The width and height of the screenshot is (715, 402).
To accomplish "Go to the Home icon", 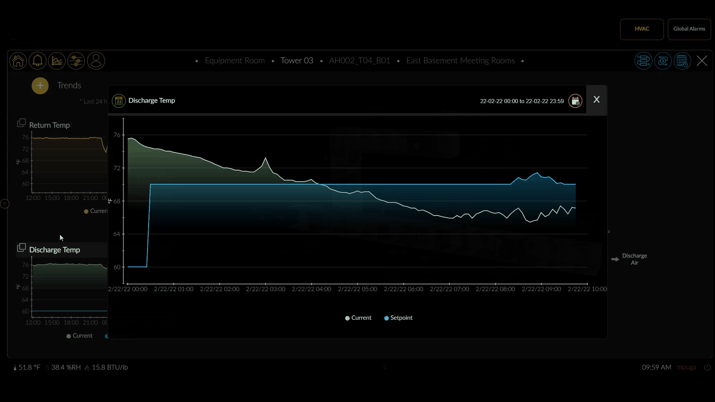I will click(18, 61).
